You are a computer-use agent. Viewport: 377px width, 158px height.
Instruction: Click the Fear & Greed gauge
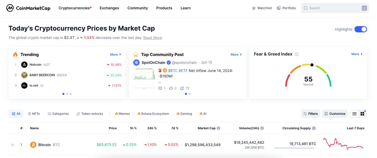point(308,76)
